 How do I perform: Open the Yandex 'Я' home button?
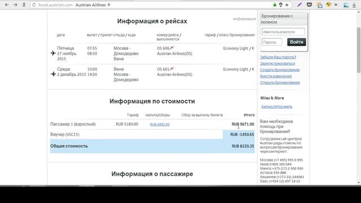pos(24,5)
